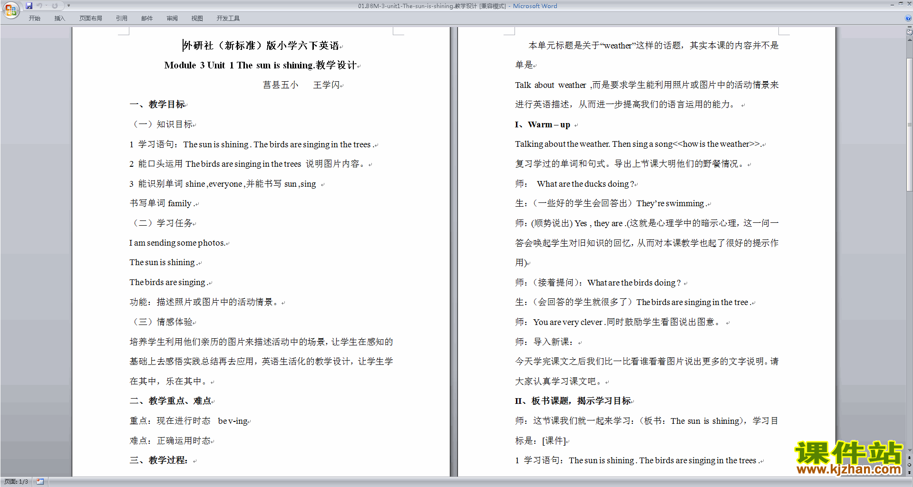Click the heading II、板书课题，揭示学习目标
This screenshot has width=913, height=487.
click(x=574, y=401)
